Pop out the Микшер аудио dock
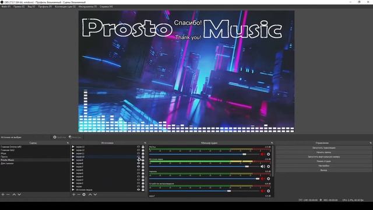373x210 pixels. tap(272, 143)
